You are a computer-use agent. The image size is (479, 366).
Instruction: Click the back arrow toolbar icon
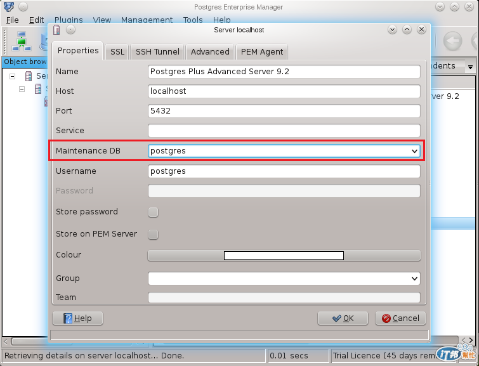pyautogui.click(x=452, y=41)
